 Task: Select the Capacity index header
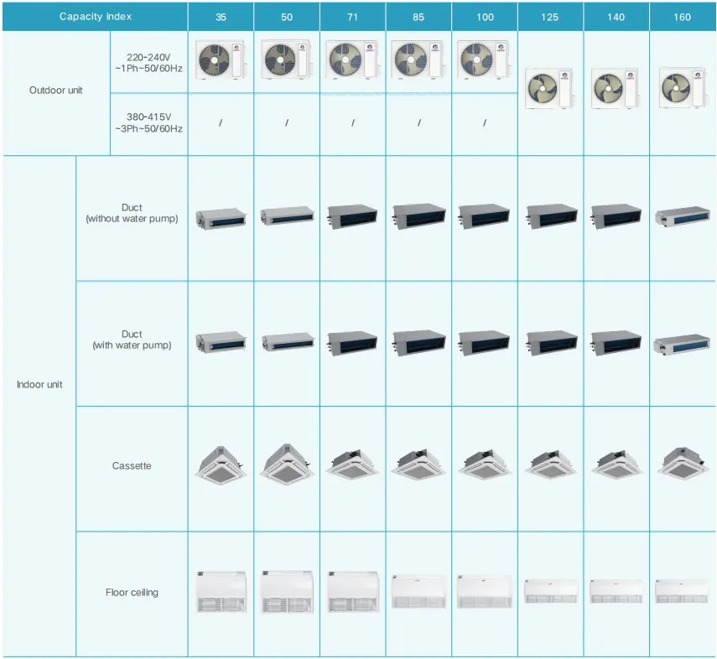96,16
